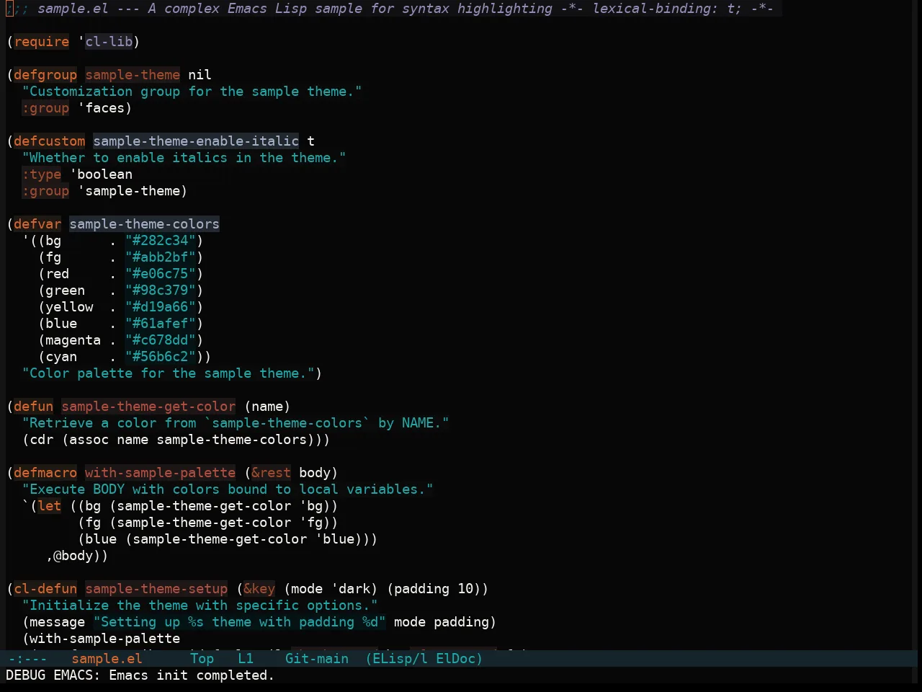Screen dimensions: 922x692
Task: Click the defgroup keyword
Action: click(x=45, y=75)
